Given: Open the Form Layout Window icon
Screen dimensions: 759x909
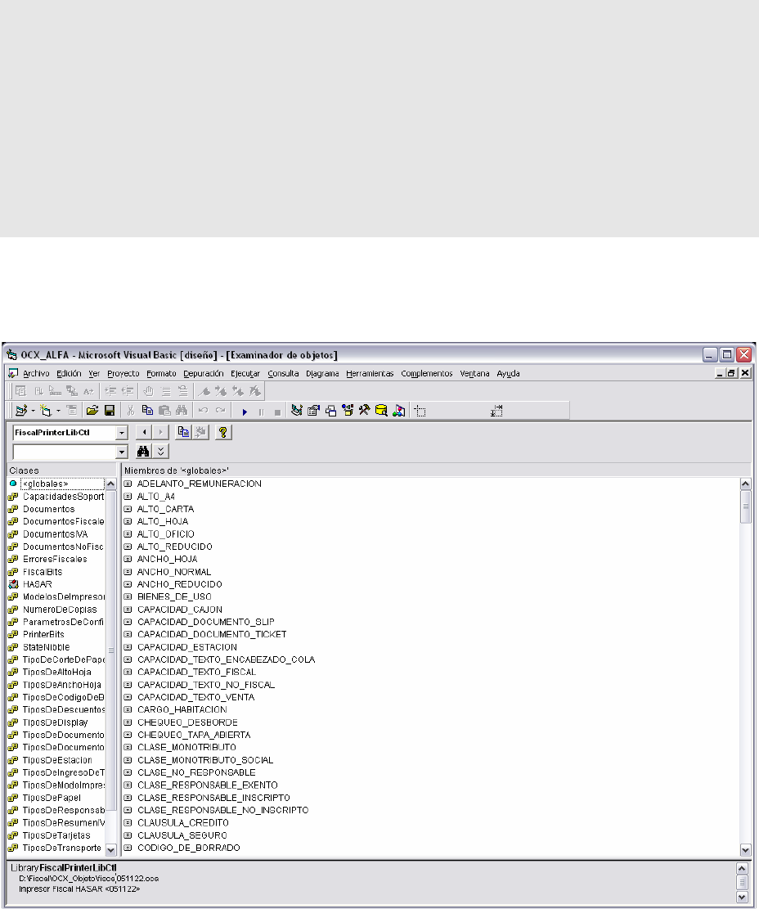Looking at the screenshot, I should point(330,411).
